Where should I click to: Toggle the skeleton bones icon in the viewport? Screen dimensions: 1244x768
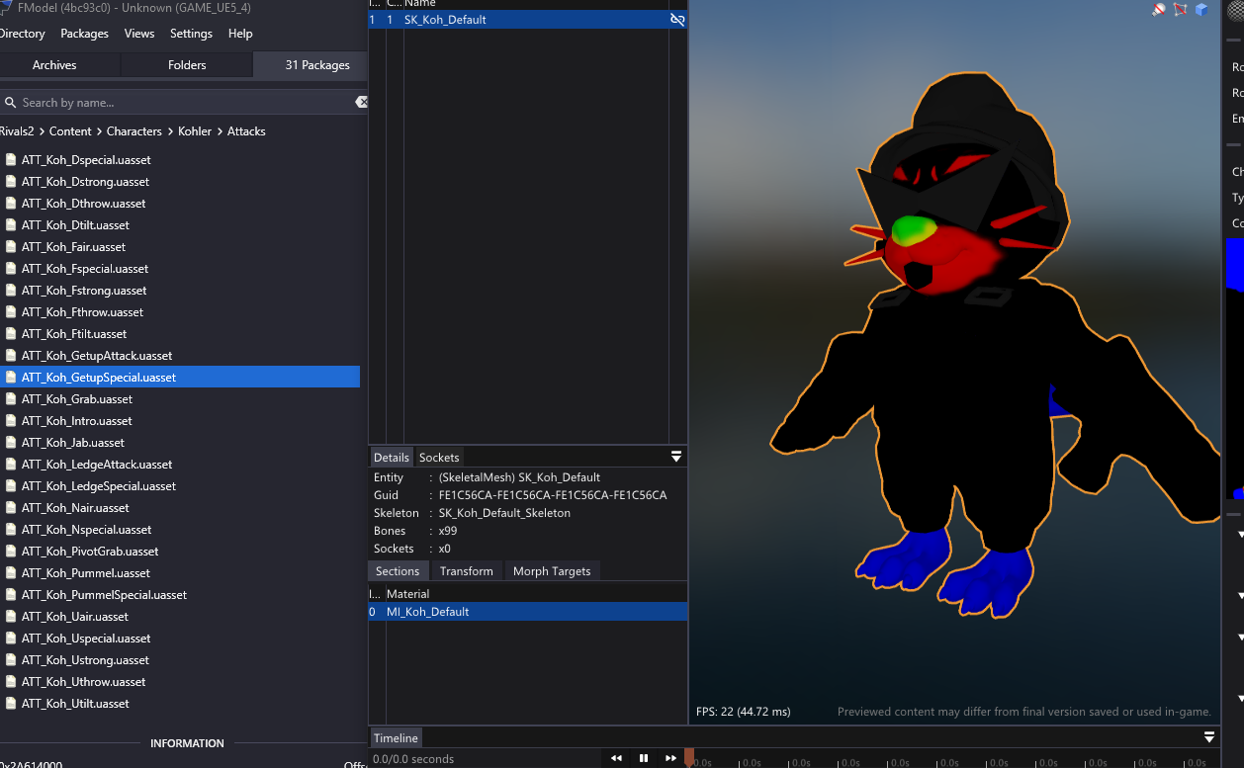(1180, 10)
